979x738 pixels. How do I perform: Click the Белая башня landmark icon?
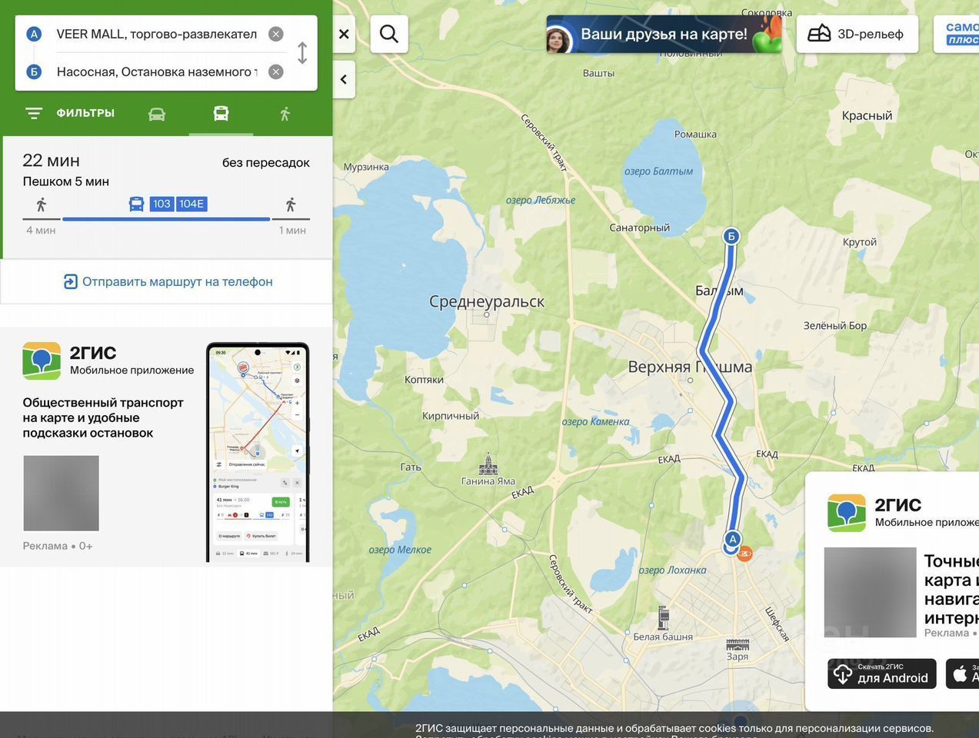(664, 618)
